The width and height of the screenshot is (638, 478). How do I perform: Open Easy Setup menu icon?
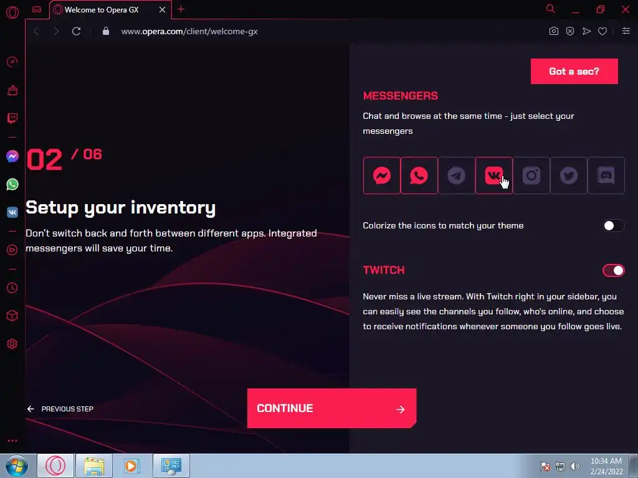click(626, 31)
